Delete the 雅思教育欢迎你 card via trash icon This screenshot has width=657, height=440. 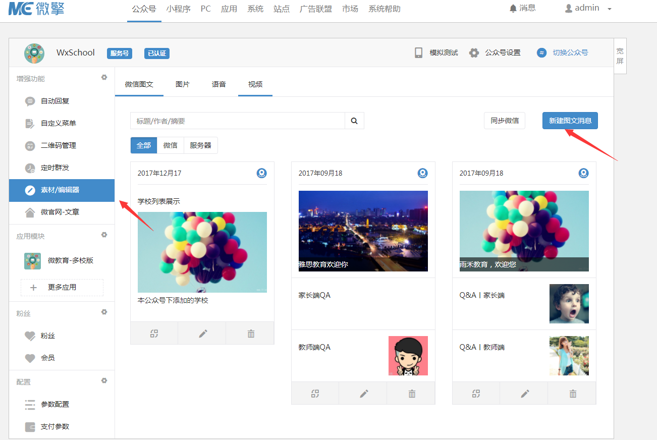point(412,394)
